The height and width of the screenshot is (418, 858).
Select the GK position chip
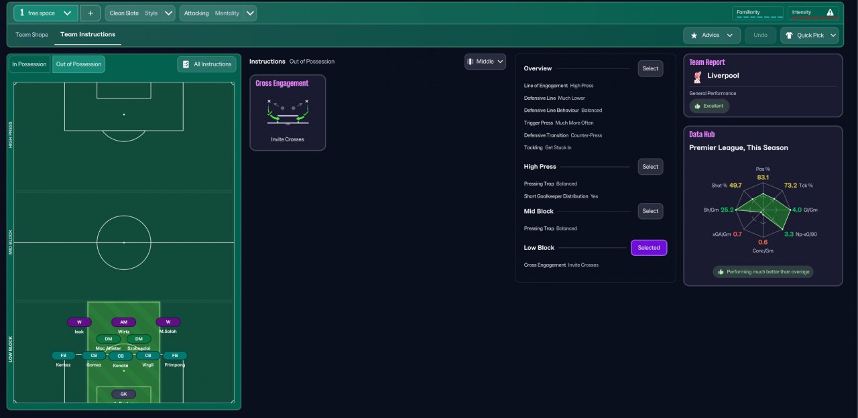[123, 395]
